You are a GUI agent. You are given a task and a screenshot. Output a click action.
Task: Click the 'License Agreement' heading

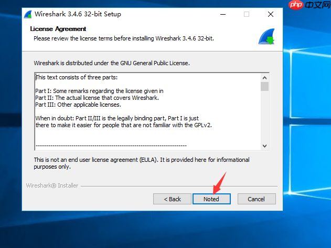point(58,29)
